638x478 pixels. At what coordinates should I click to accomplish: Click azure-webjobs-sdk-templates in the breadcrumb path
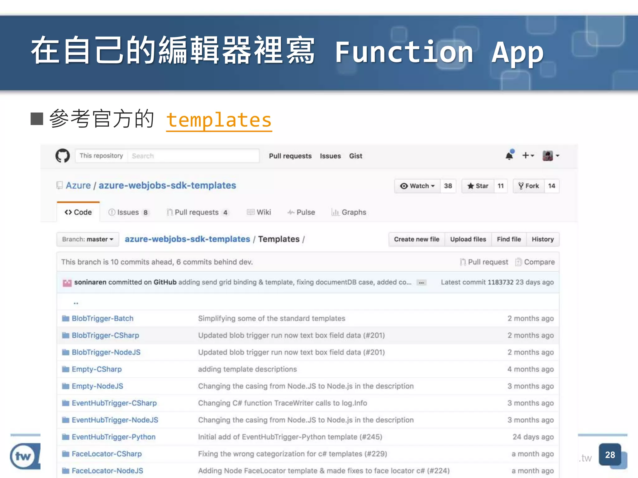(x=188, y=239)
